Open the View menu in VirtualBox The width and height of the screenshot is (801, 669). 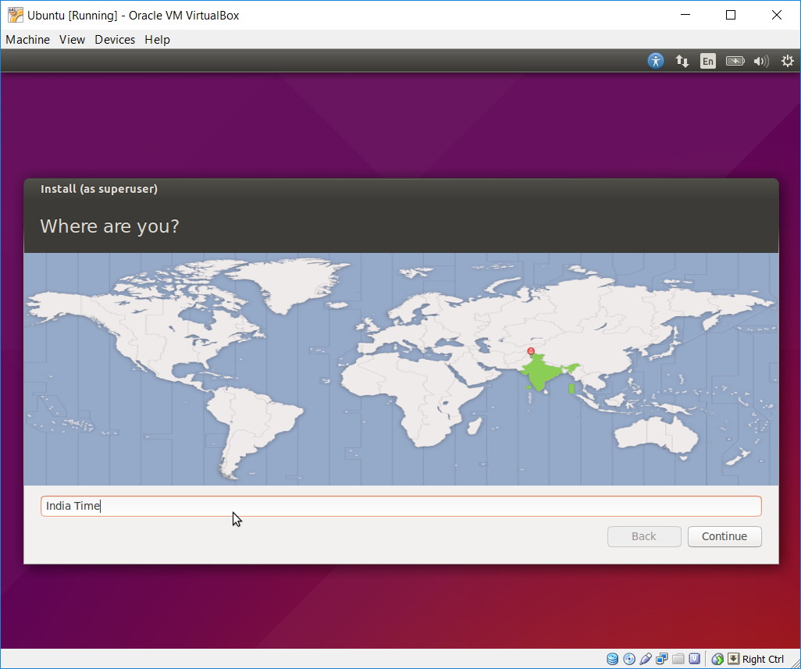(x=72, y=39)
